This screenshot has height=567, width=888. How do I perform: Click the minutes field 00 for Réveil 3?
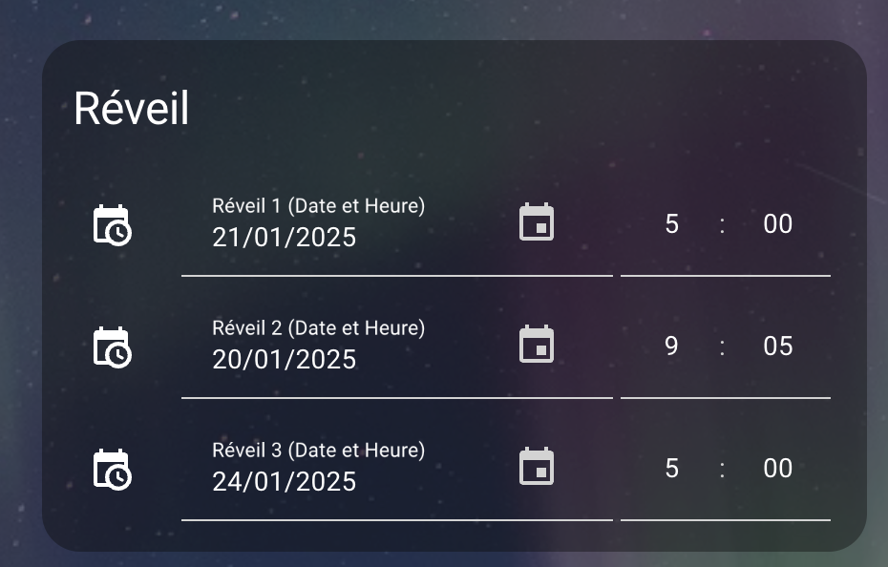tap(777, 469)
